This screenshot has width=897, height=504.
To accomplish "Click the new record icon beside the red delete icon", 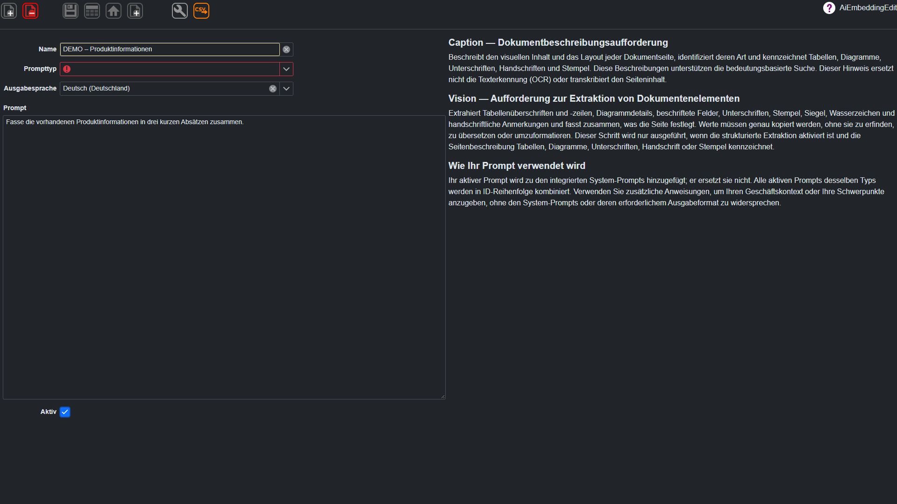I will click(x=9, y=11).
